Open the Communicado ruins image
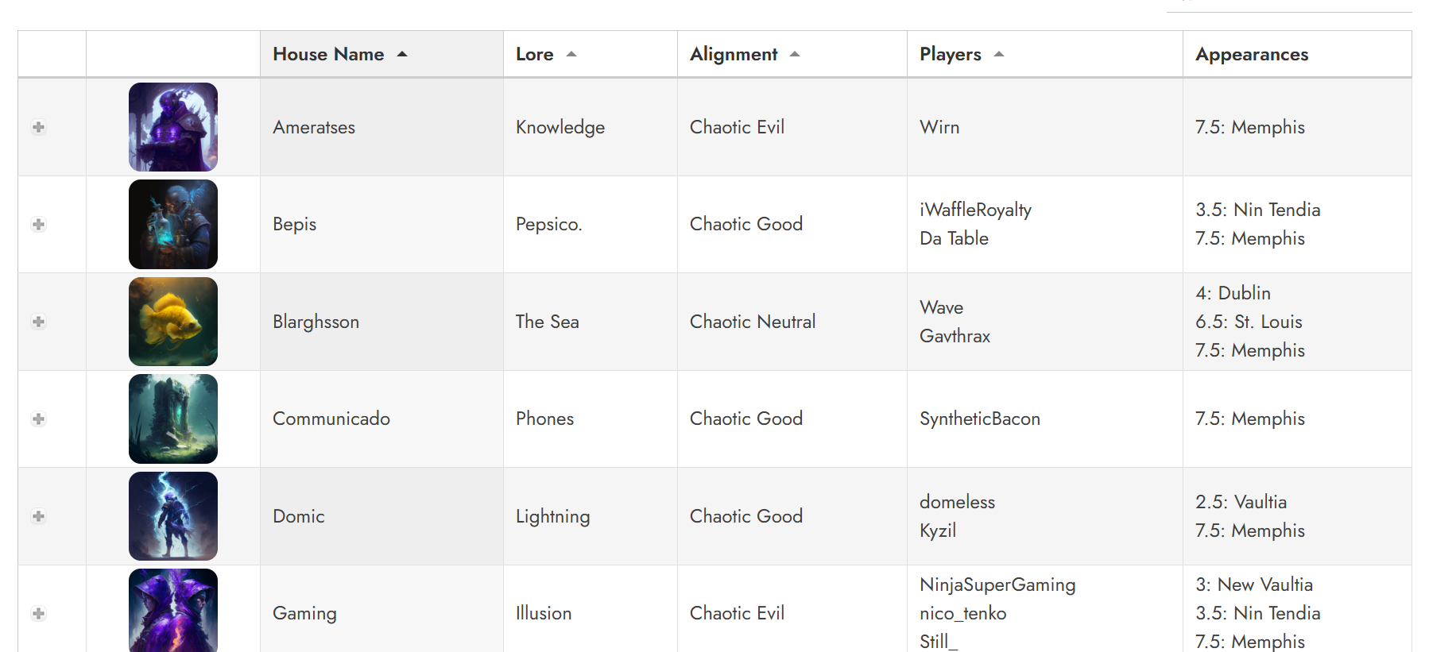Image resolution: width=1429 pixels, height=652 pixels. pyautogui.click(x=173, y=419)
